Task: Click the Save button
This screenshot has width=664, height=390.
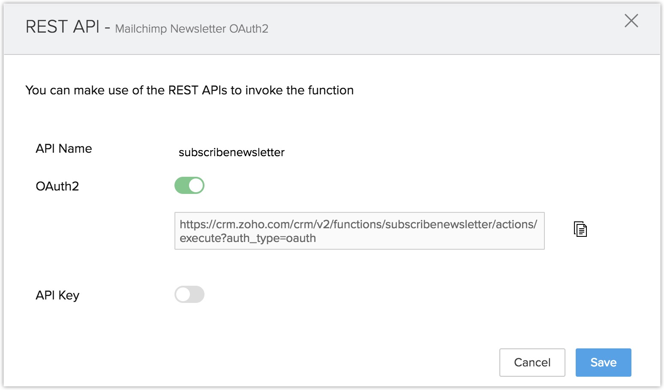Action: tap(603, 363)
